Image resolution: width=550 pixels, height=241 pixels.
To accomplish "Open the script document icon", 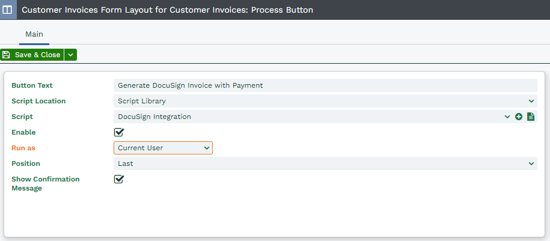I will click(531, 117).
